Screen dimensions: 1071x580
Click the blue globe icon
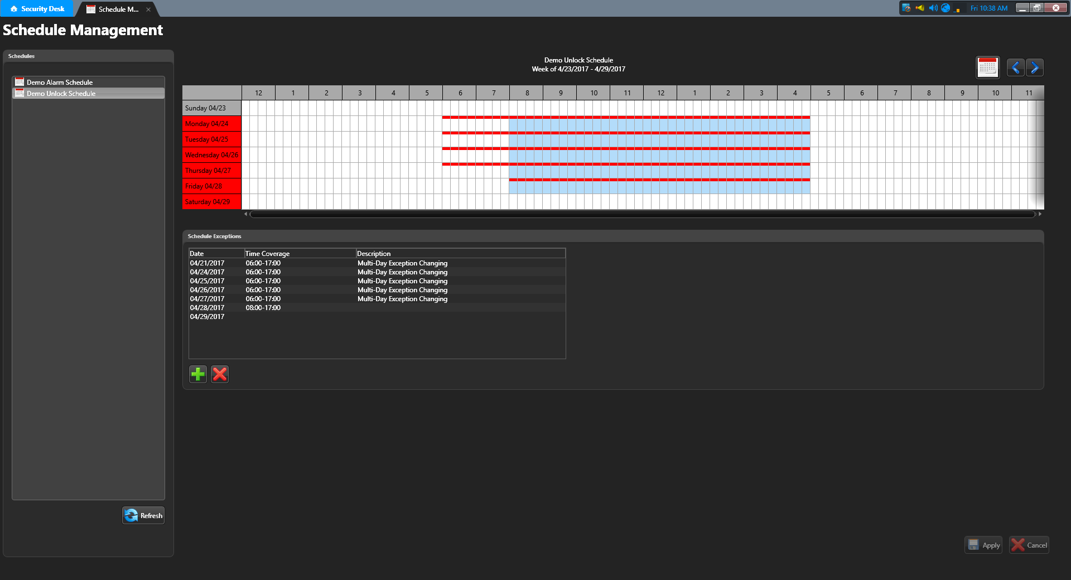[945, 8]
